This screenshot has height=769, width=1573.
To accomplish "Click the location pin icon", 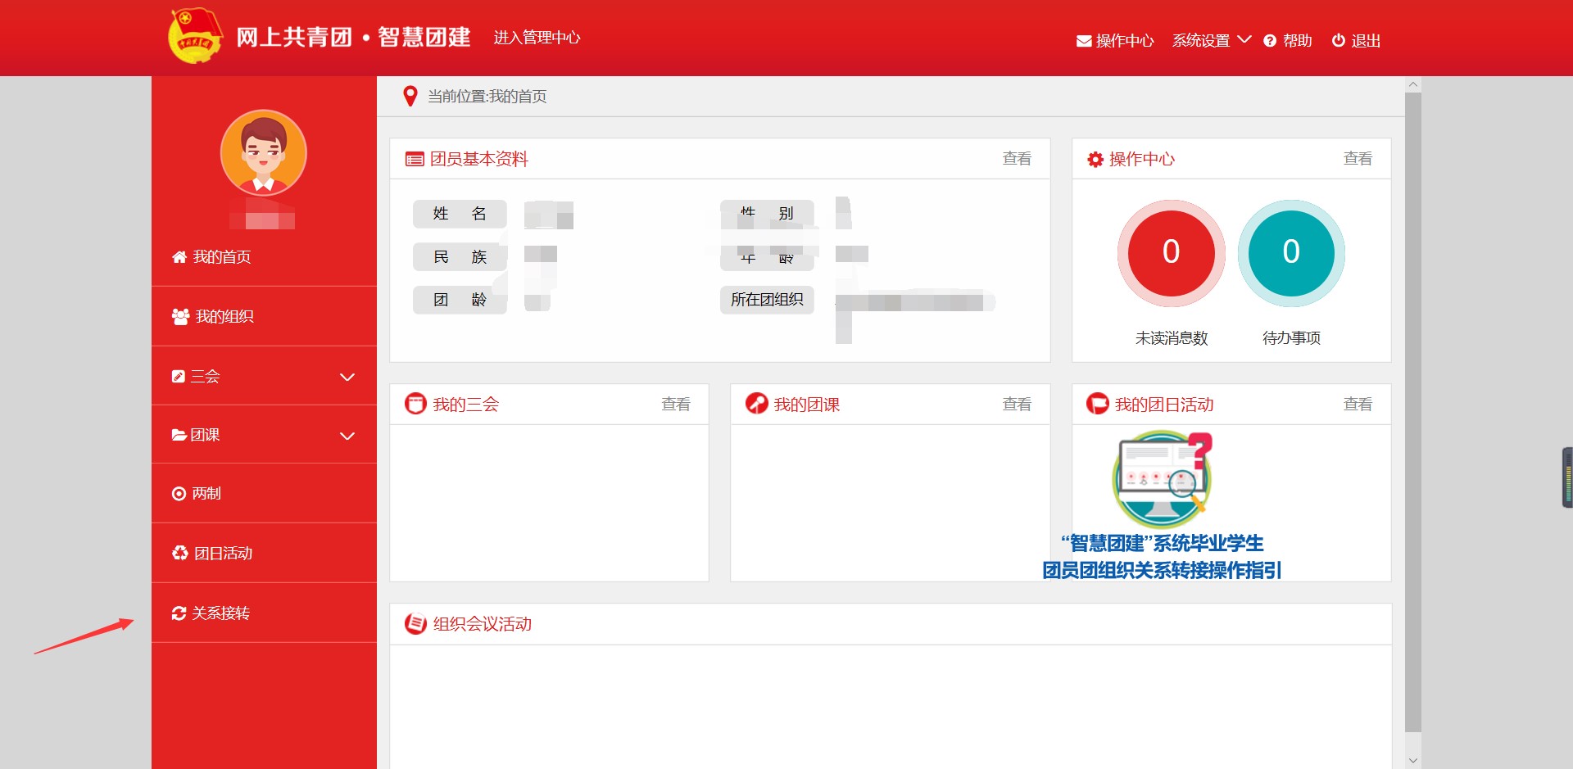I will click(x=410, y=97).
